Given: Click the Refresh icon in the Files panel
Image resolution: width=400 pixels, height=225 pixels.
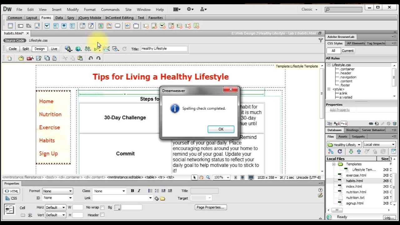Looking at the screenshot, I should 340,151.
